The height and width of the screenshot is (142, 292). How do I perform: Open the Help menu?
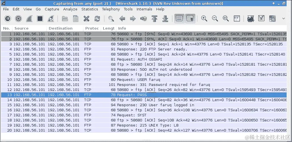(x=160, y=9)
